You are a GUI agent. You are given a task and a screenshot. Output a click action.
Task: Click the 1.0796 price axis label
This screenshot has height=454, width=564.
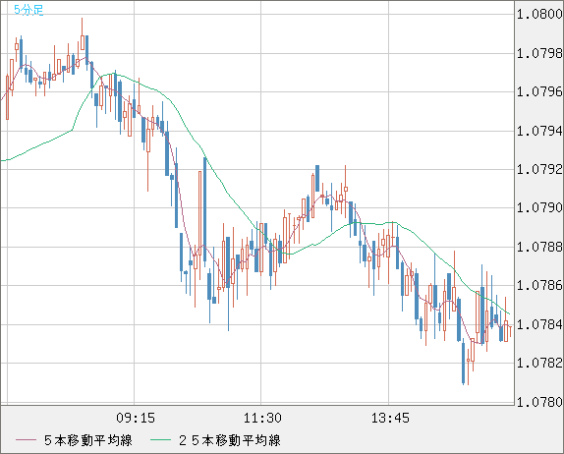tap(539, 92)
